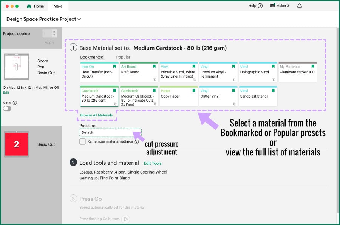Switch to the Make tab

(58, 6)
